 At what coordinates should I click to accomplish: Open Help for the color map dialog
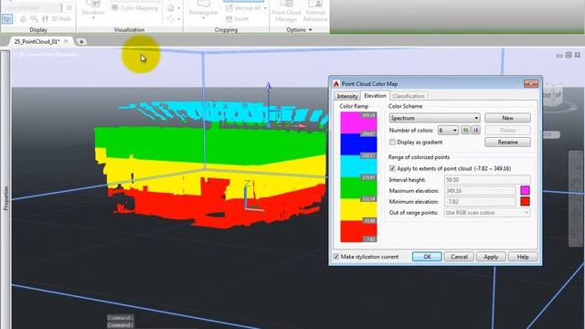[x=522, y=257]
